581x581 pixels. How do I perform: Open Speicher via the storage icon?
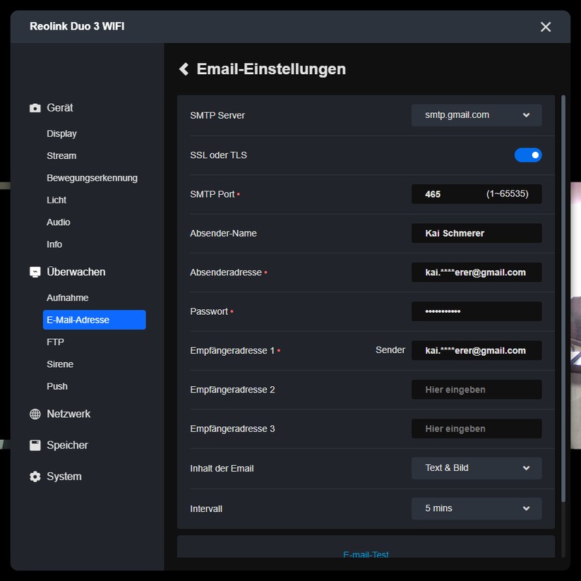point(35,445)
